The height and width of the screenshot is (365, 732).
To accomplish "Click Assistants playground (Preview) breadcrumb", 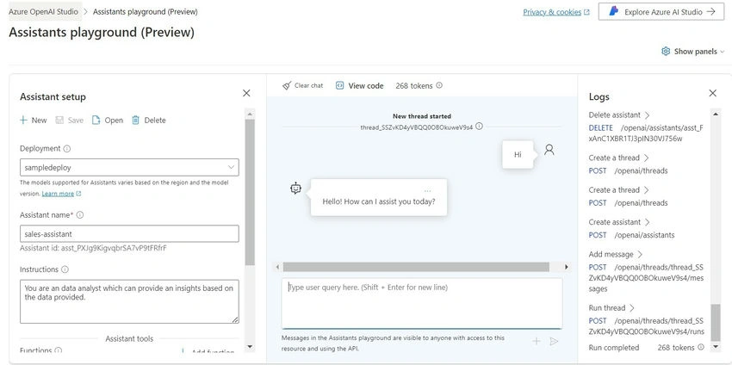I will (x=146, y=12).
